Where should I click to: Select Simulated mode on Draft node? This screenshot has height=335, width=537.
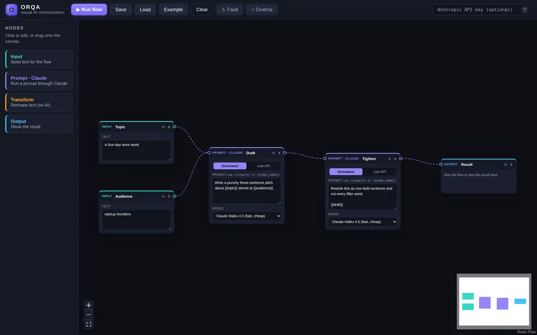pos(230,166)
